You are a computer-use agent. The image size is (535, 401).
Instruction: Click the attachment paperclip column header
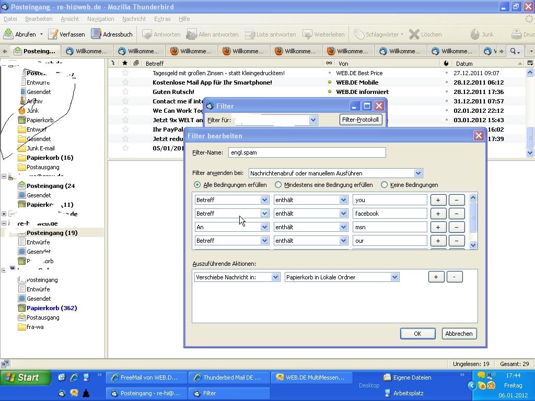136,63
